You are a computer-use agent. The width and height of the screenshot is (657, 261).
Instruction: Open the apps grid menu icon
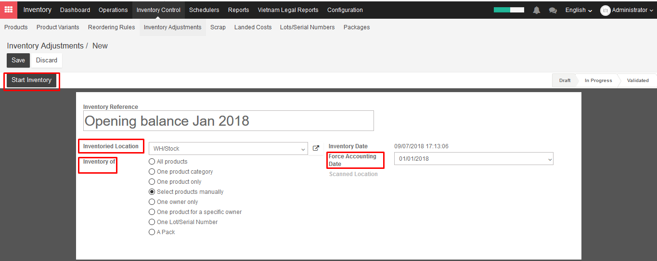click(x=9, y=10)
